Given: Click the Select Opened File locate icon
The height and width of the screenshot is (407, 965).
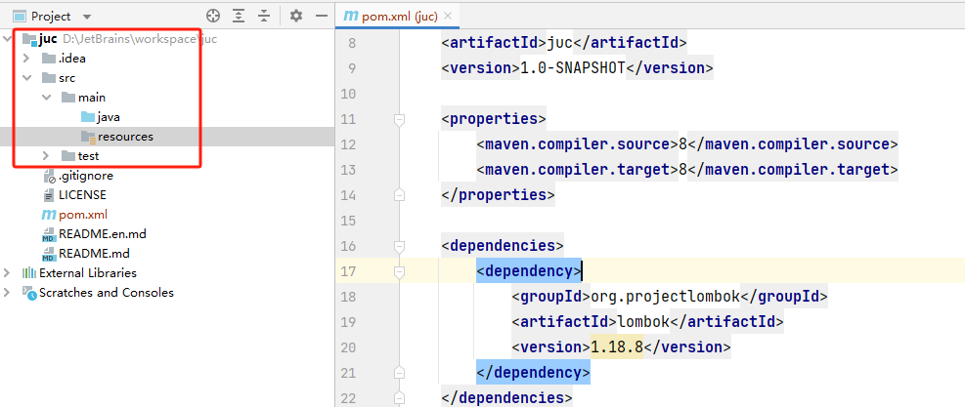Looking at the screenshot, I should click(213, 16).
